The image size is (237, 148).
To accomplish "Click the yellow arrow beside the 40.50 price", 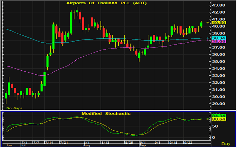I will (208, 22).
